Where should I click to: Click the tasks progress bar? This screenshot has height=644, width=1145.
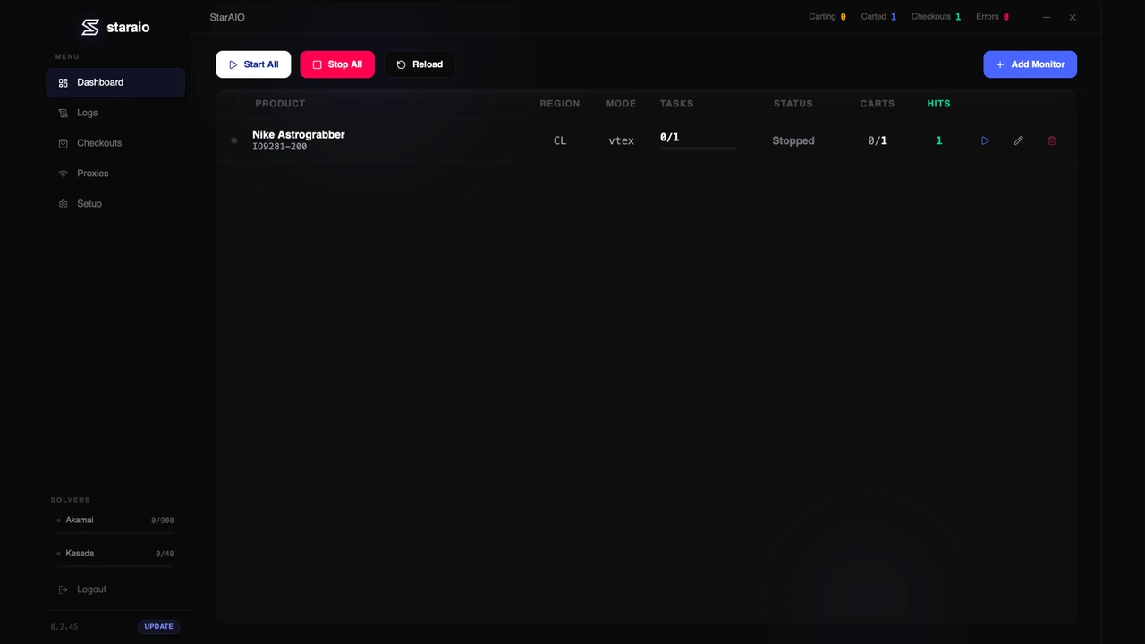click(698, 148)
